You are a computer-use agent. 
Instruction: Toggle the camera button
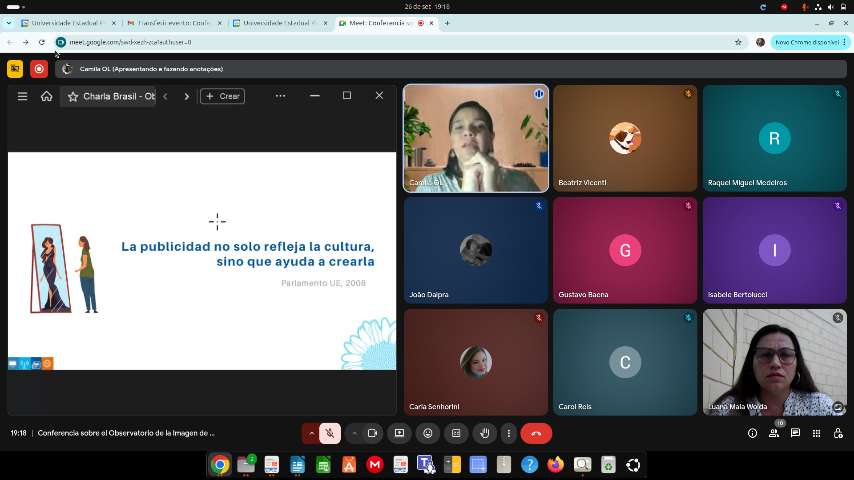coord(373,433)
